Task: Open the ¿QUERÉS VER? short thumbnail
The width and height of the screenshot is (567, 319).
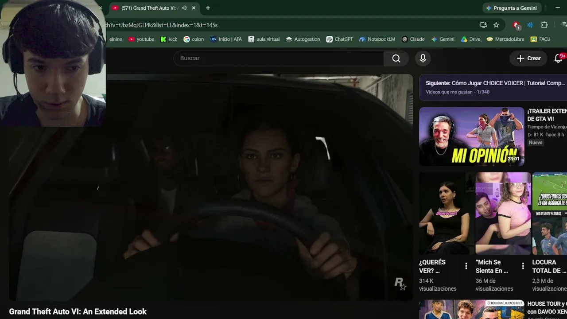Action: (446, 213)
